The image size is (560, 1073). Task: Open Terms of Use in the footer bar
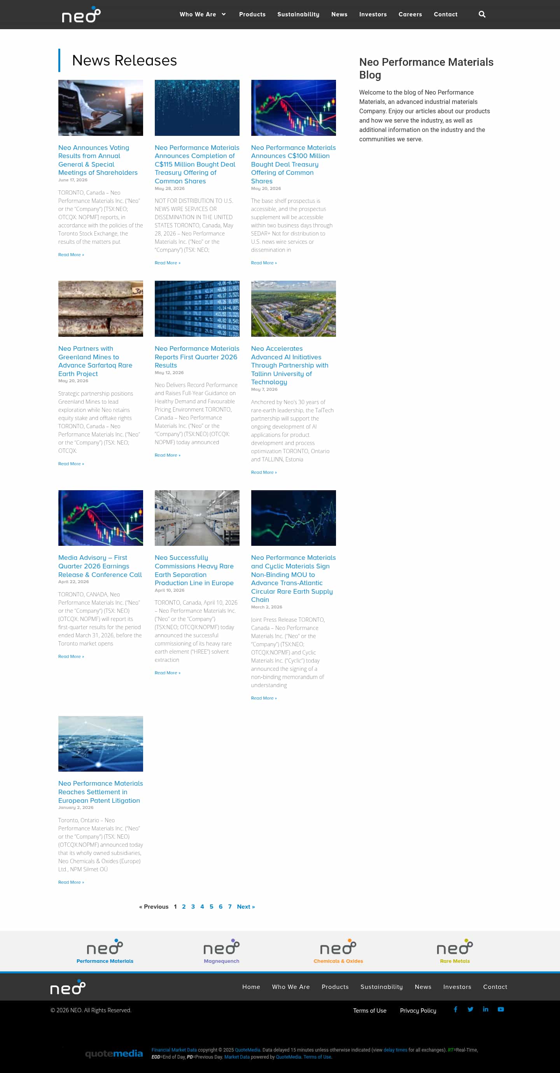370,1011
